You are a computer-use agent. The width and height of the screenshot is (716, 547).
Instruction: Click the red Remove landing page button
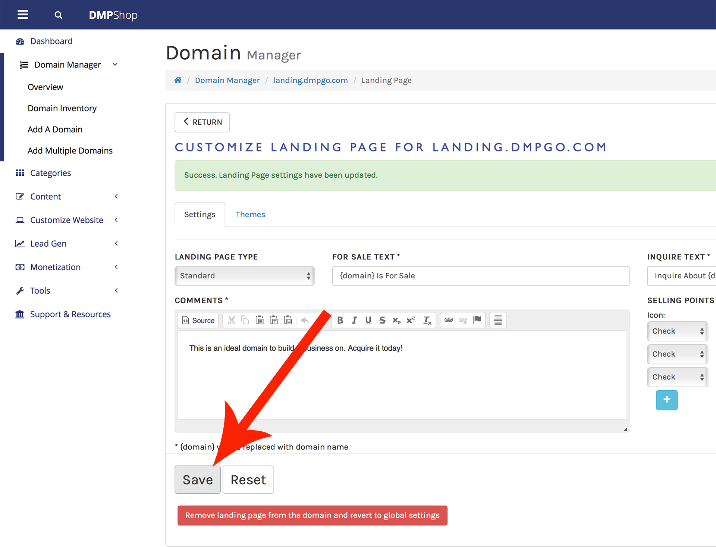tap(312, 515)
